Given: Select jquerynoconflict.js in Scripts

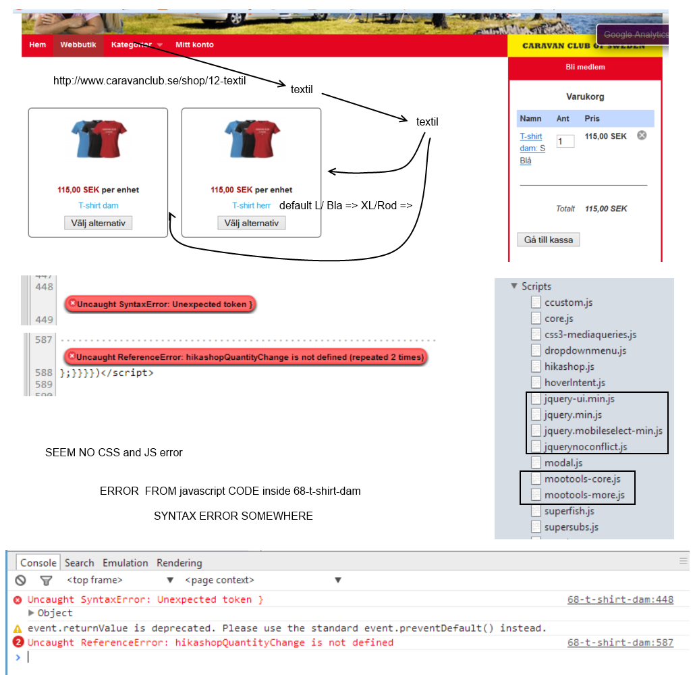Looking at the screenshot, I should 586,447.
